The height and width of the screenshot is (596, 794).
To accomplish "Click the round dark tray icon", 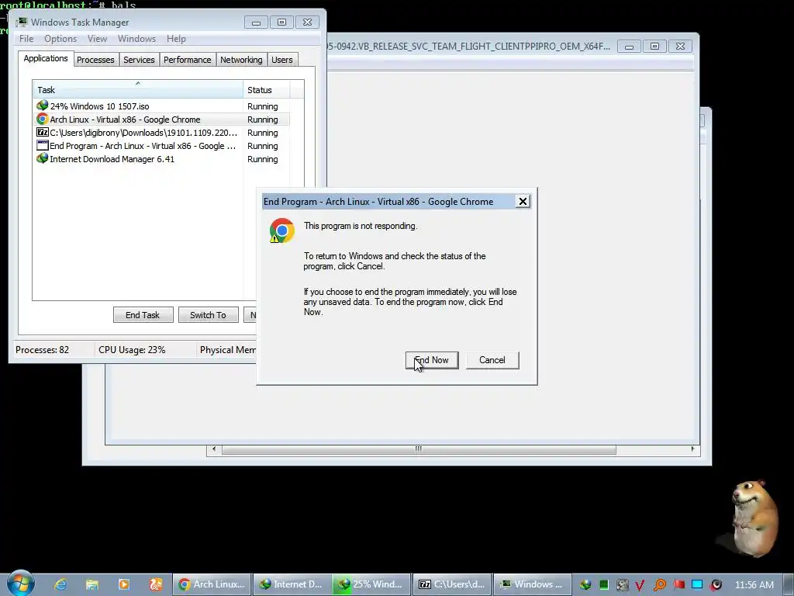I will point(716,584).
